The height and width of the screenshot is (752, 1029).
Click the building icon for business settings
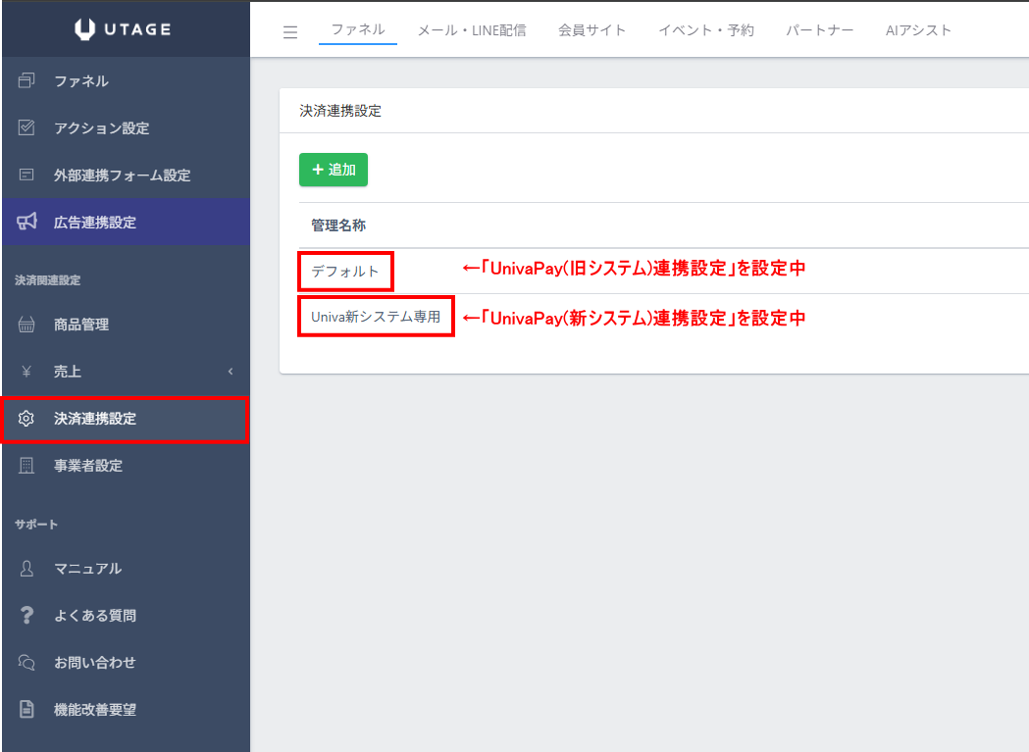tap(26, 466)
